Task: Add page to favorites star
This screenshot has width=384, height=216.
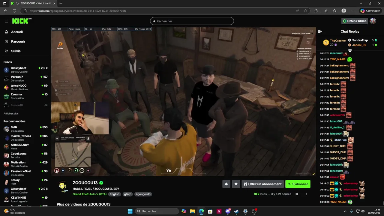Action: (x=305, y=11)
